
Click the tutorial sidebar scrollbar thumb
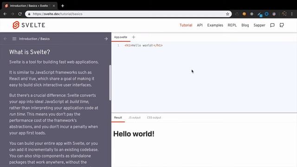pyautogui.click(x=110, y=83)
